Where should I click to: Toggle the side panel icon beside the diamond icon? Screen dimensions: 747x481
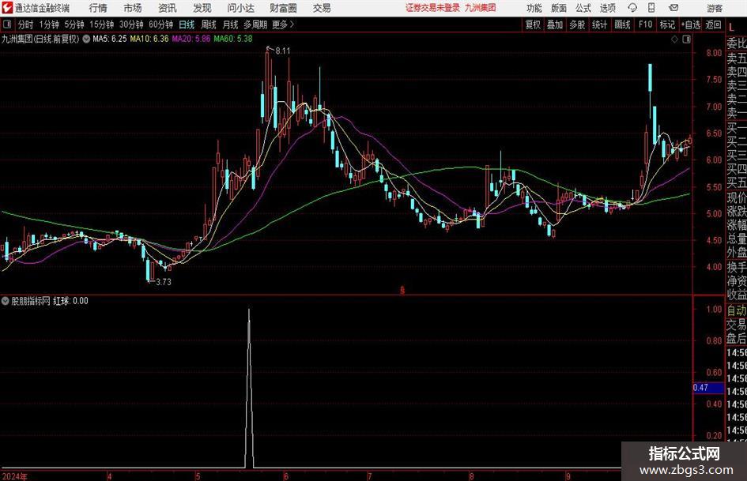[686, 39]
